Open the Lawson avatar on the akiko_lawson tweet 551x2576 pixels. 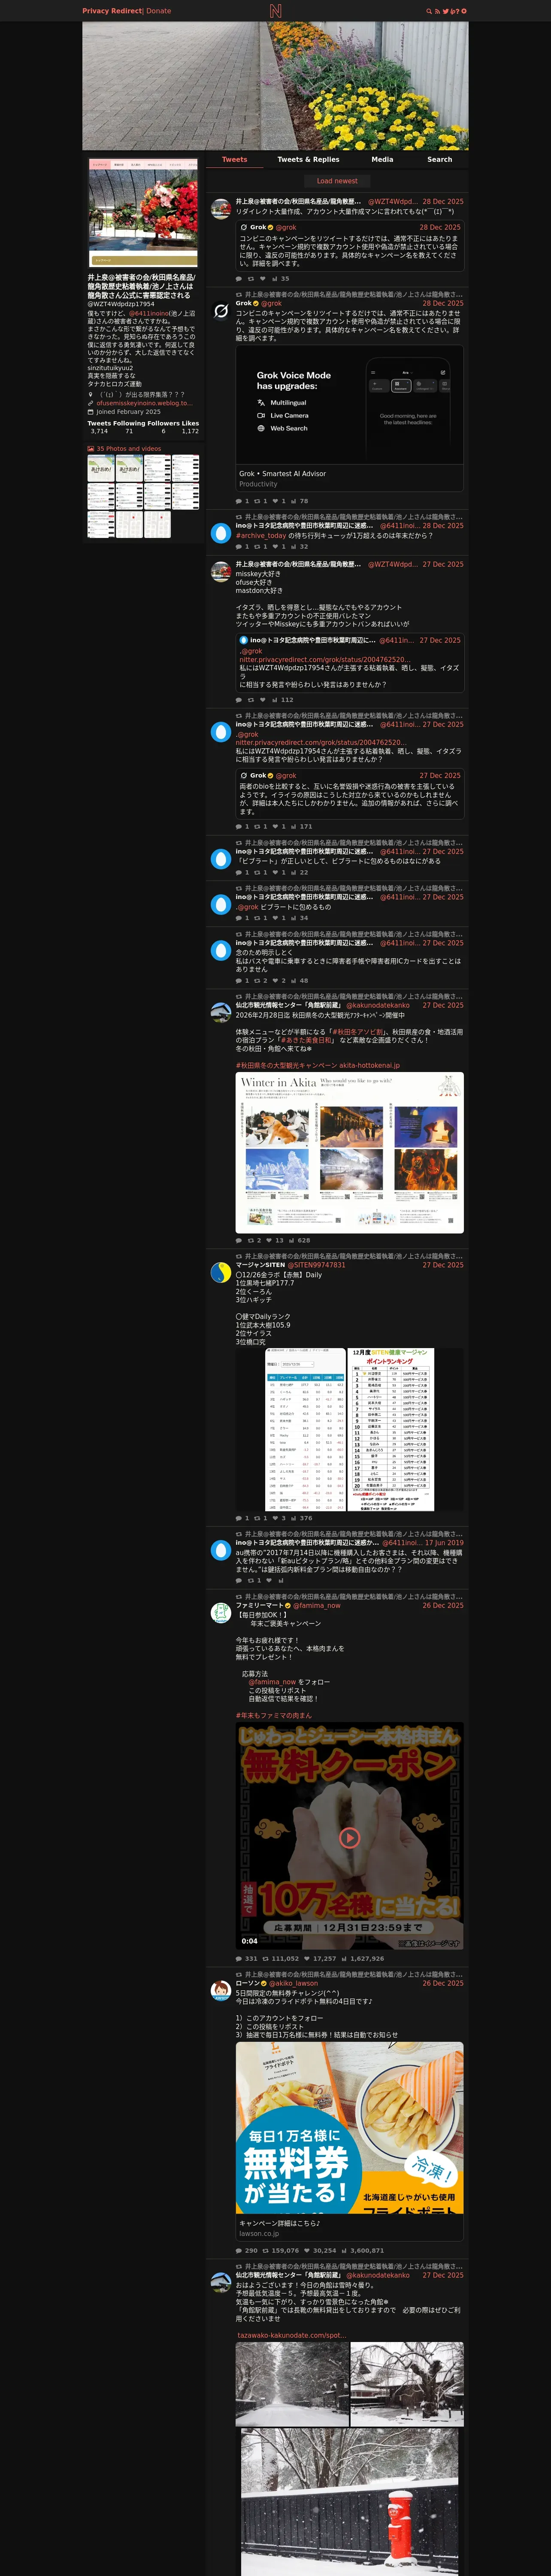[221, 1990]
